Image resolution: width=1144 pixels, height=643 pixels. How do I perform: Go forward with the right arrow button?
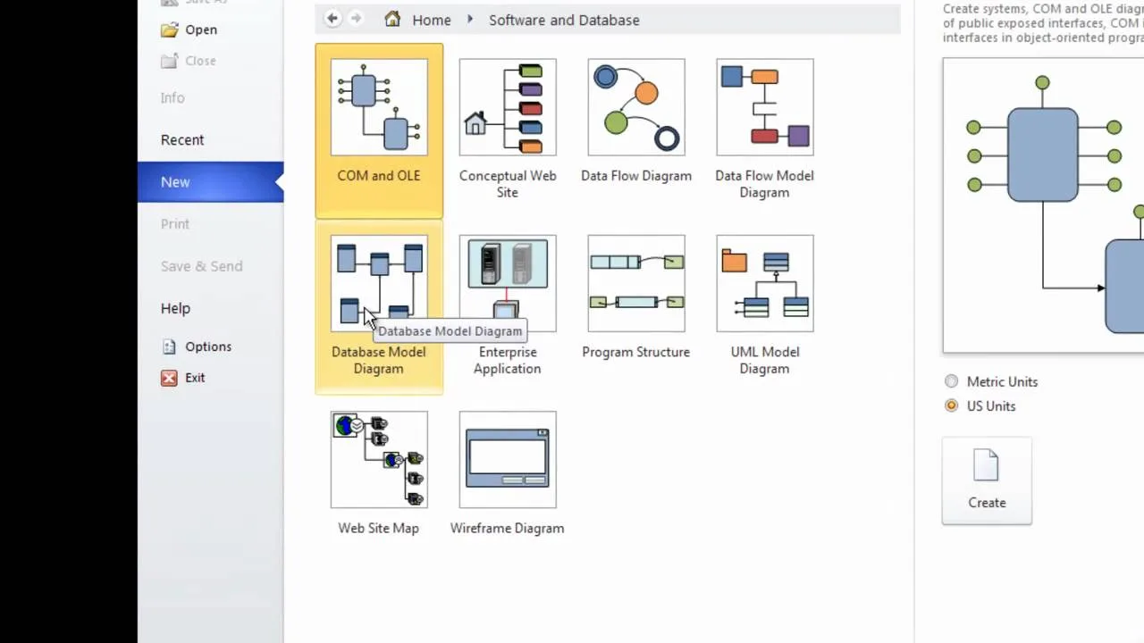pos(356,18)
